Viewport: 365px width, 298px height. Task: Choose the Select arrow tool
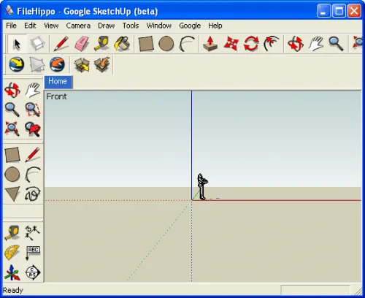coord(18,44)
